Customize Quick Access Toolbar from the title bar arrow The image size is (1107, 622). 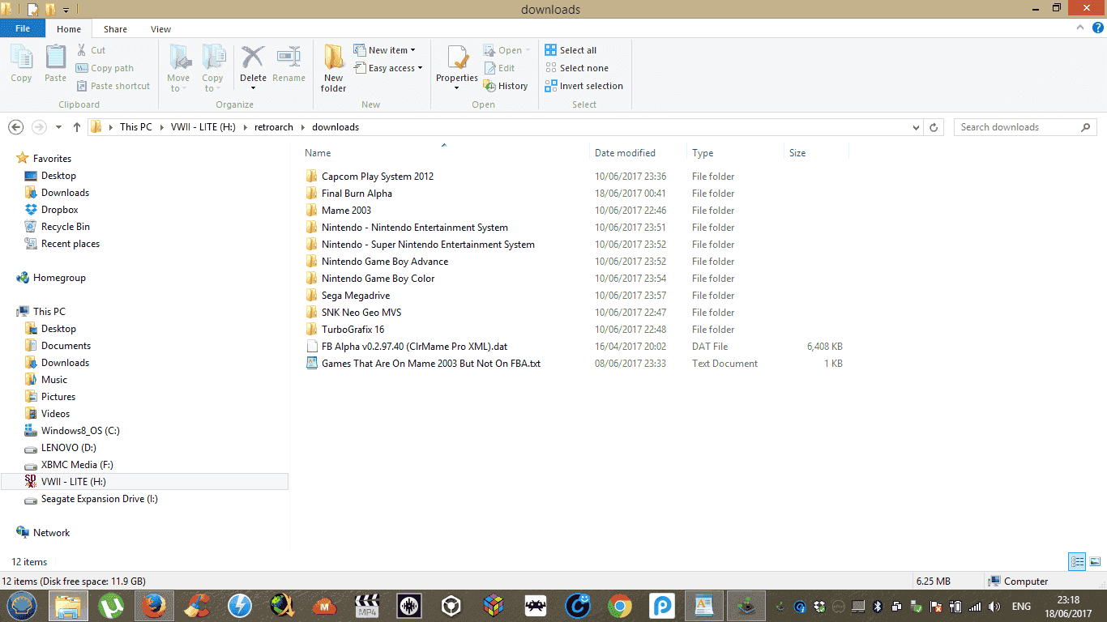pyautogui.click(x=66, y=10)
